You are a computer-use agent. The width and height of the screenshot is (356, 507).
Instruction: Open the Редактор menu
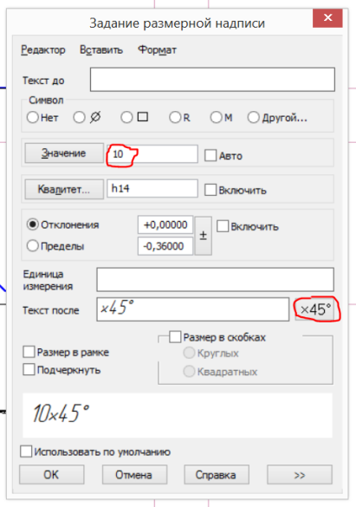coord(43,50)
